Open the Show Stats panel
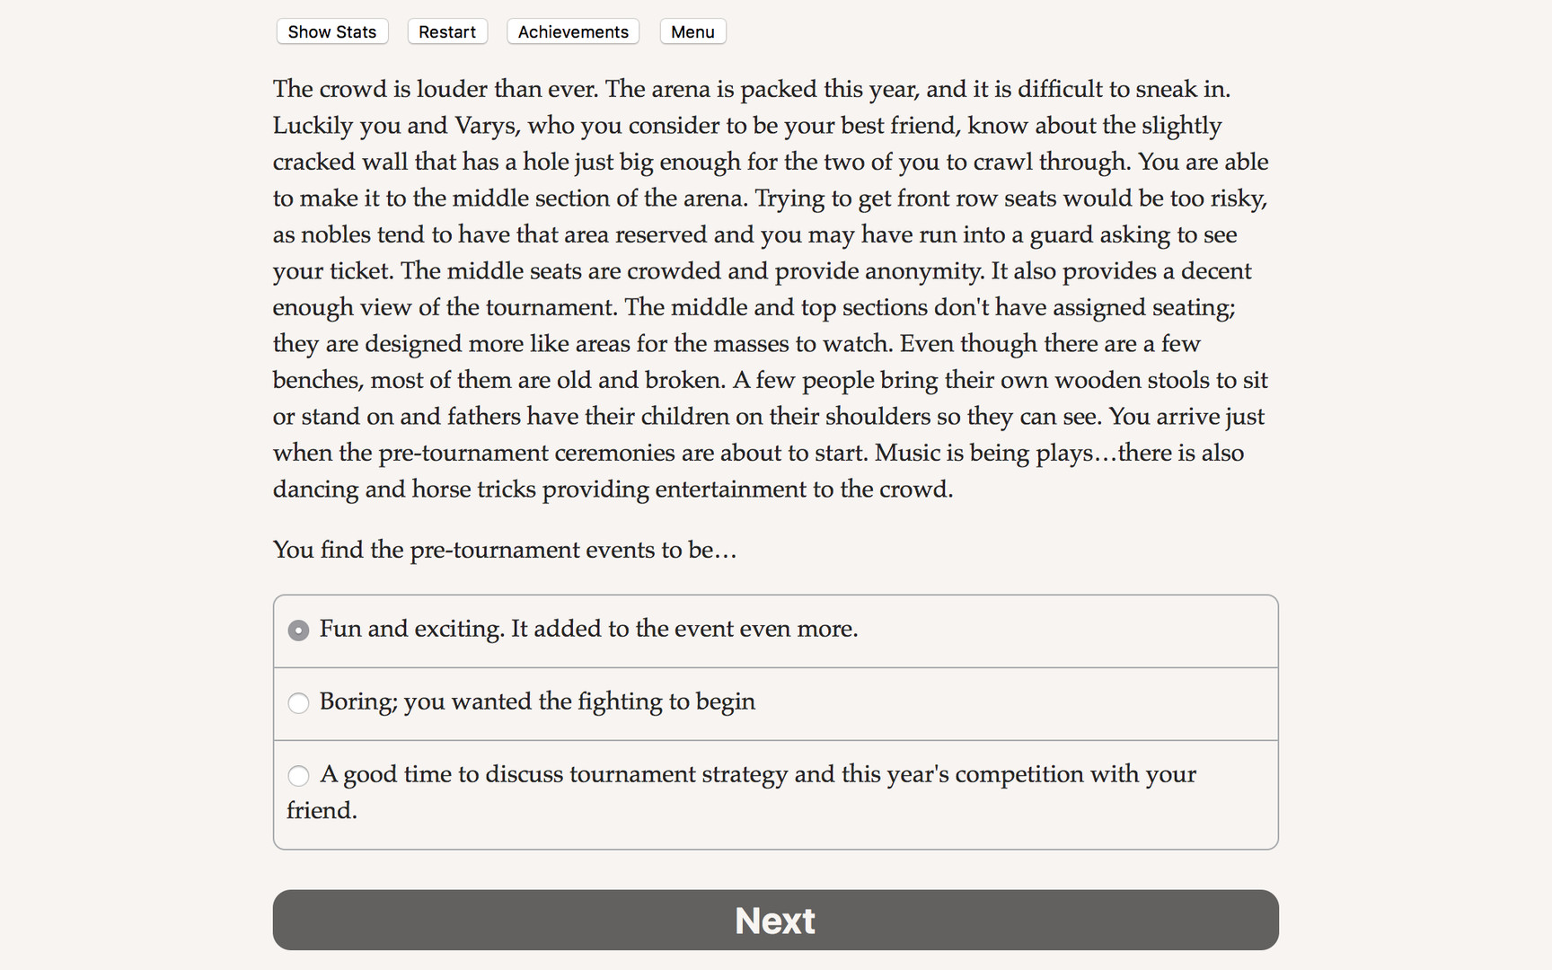Screen dimensions: 1552x970 [331, 31]
